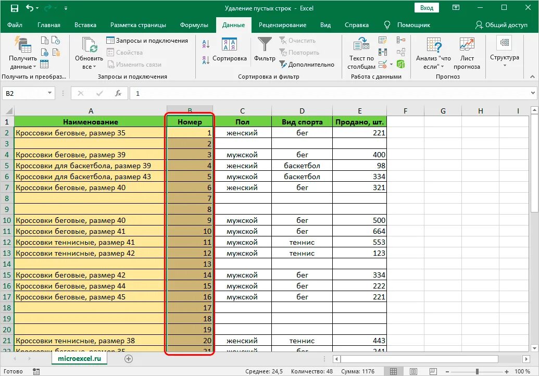The width and height of the screenshot is (539, 376).
Task: Click the Undo arrow icon
Action: 30,8
